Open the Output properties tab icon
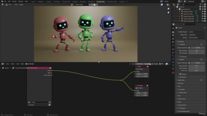This screenshot has height=116, width=207. (173, 35)
